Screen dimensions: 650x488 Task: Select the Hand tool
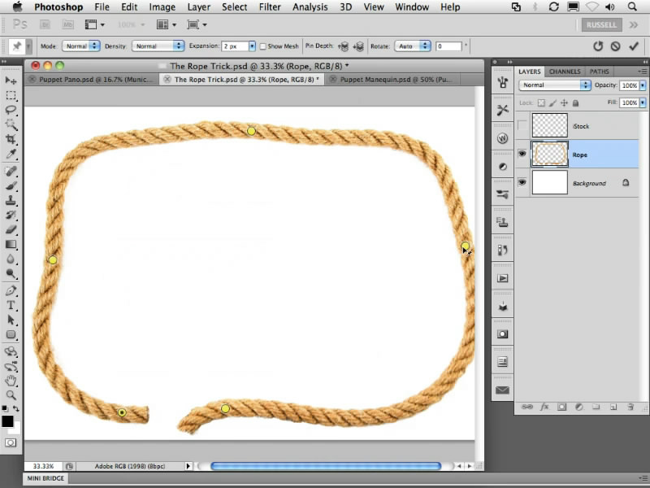(11, 380)
